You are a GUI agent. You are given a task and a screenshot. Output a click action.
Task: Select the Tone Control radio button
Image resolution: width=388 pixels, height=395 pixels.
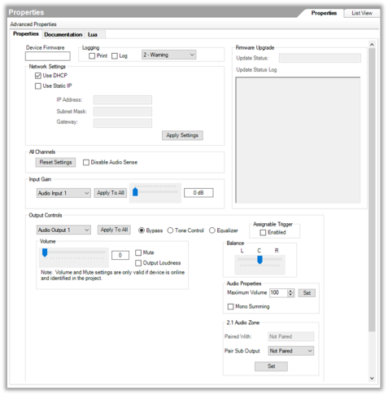point(170,230)
